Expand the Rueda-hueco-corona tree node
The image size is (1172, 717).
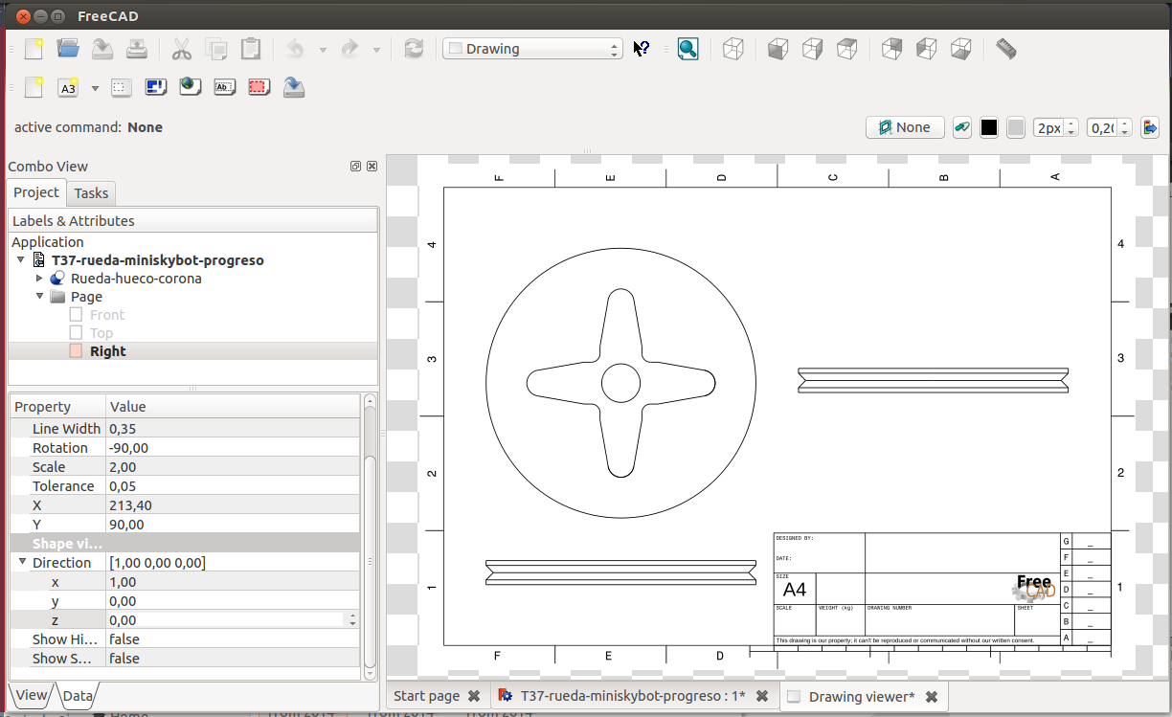[39, 279]
